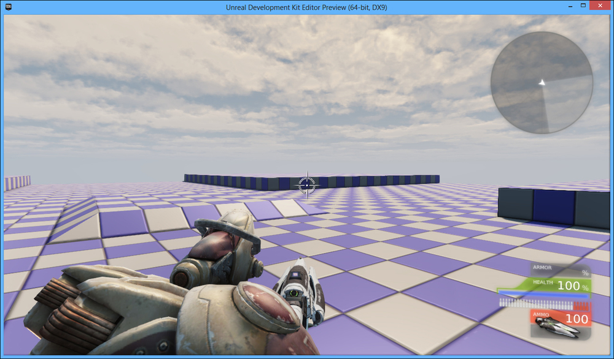Screen dimensions: 614x359
Task: Minimize the Editor Preview window
Action: click(x=570, y=6)
